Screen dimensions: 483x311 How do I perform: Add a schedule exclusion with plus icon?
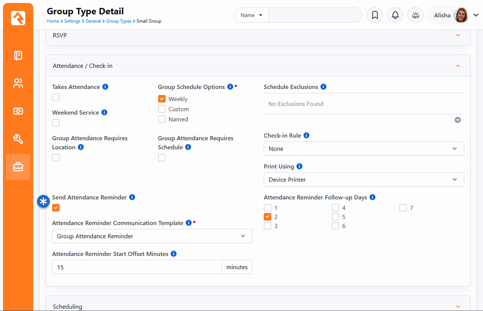pos(457,120)
